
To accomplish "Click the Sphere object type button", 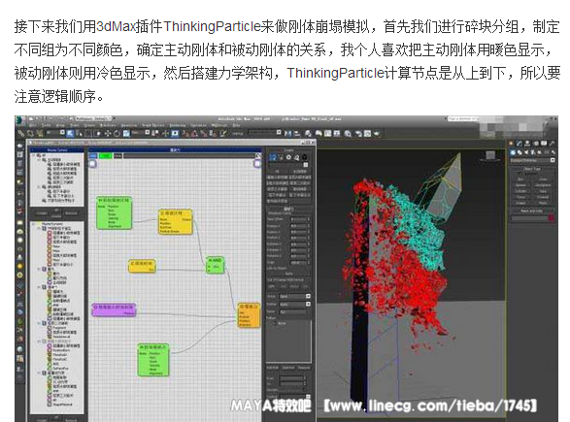I will point(520,185).
